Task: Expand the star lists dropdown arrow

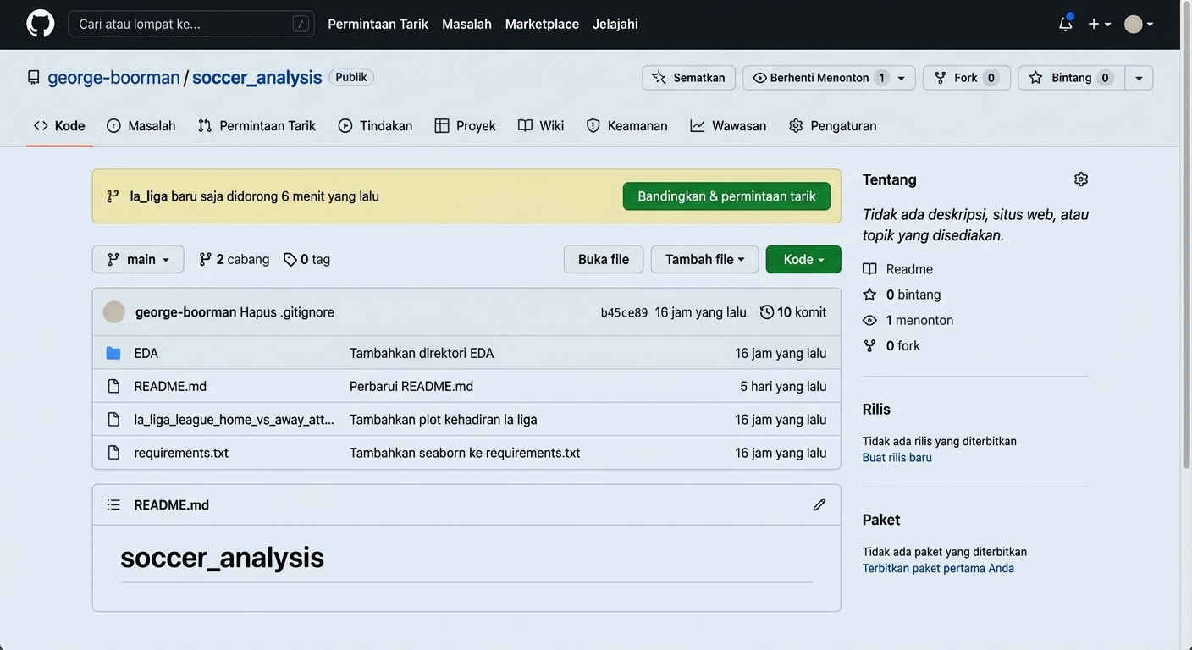Action: click(1139, 78)
